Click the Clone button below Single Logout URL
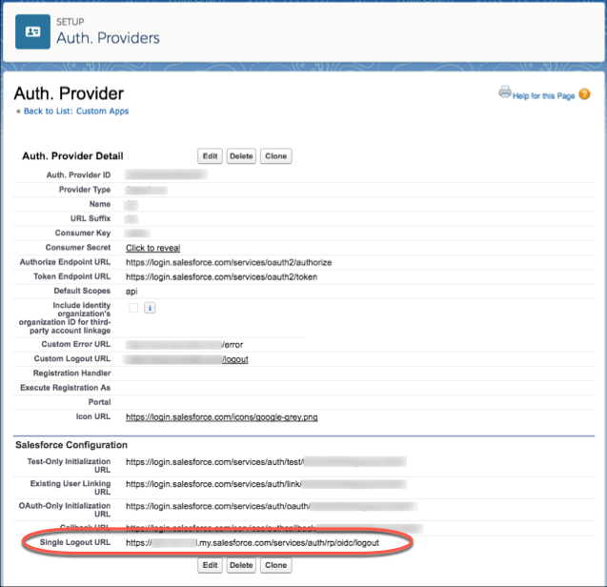Viewport: 607px width, 587px height. click(x=275, y=565)
